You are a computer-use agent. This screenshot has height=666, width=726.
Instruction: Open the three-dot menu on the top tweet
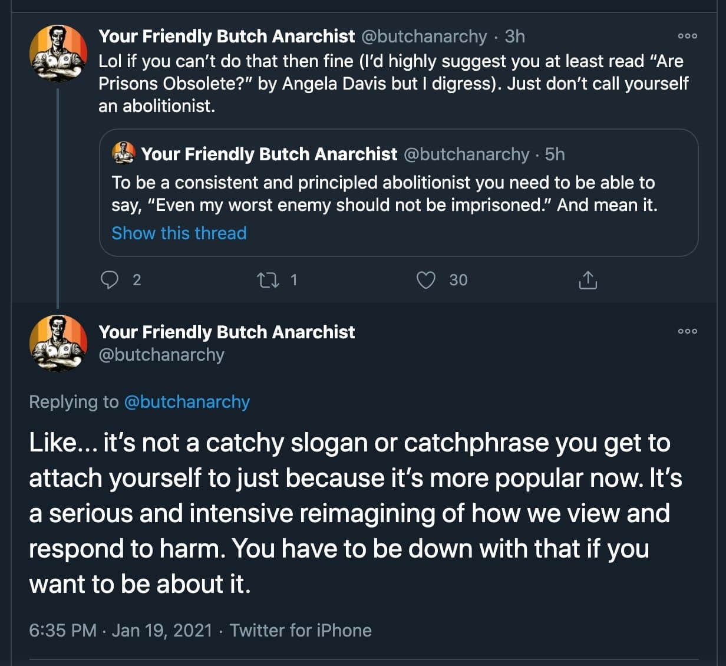pyautogui.click(x=687, y=37)
